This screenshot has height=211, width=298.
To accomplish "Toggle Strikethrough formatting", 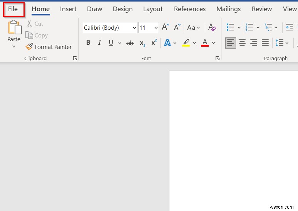I will tap(130, 43).
